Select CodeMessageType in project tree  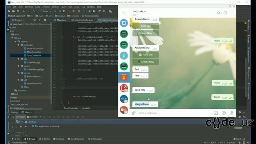[36, 69]
